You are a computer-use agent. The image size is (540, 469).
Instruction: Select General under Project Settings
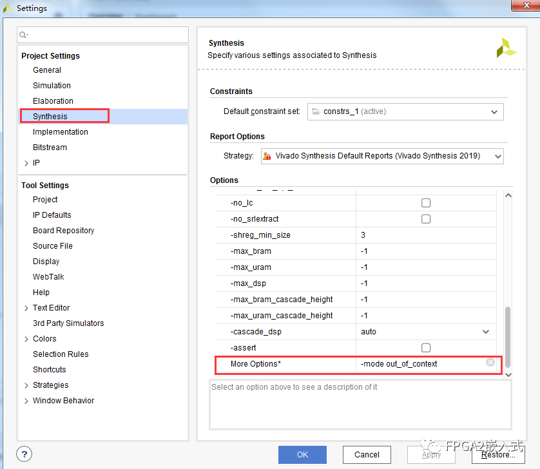click(x=47, y=70)
